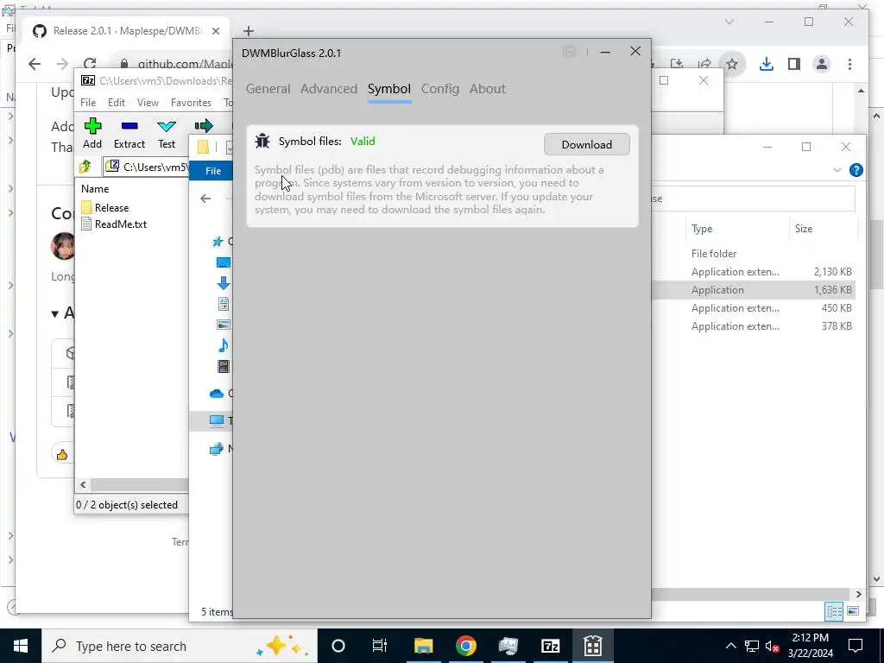Open the Config tab in DWMBlurGlass
Image resolution: width=884 pixels, height=663 pixels.
pos(439,89)
